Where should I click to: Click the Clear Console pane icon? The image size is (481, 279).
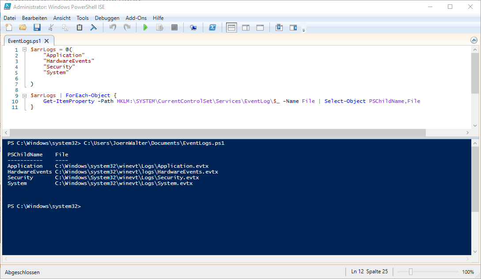tap(94, 27)
